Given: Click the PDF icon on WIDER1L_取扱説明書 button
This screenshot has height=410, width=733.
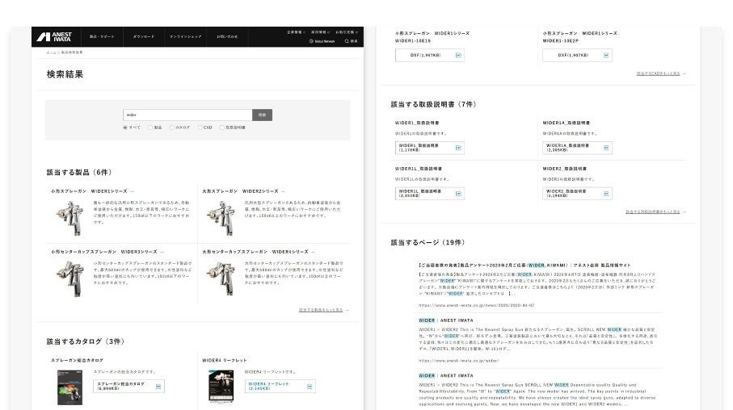Looking at the screenshot, I should pyautogui.click(x=458, y=194).
